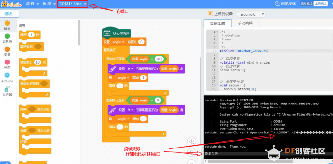Select the 变量 orange category
Image resolution: width=333 pixels, height=164 pixels.
click(x=7, y=49)
